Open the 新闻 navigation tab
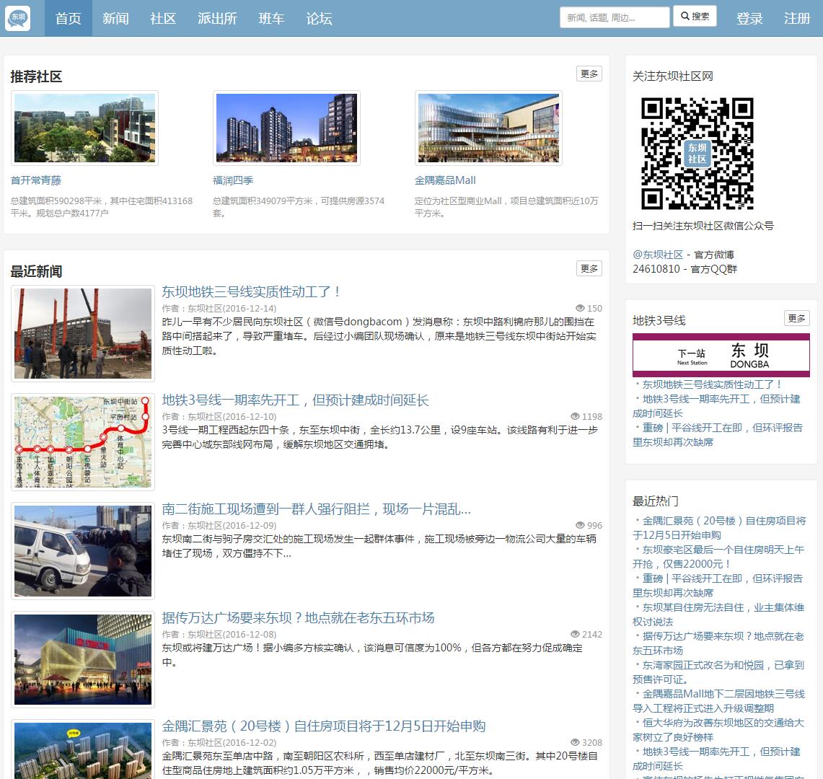The width and height of the screenshot is (823, 779). click(115, 18)
